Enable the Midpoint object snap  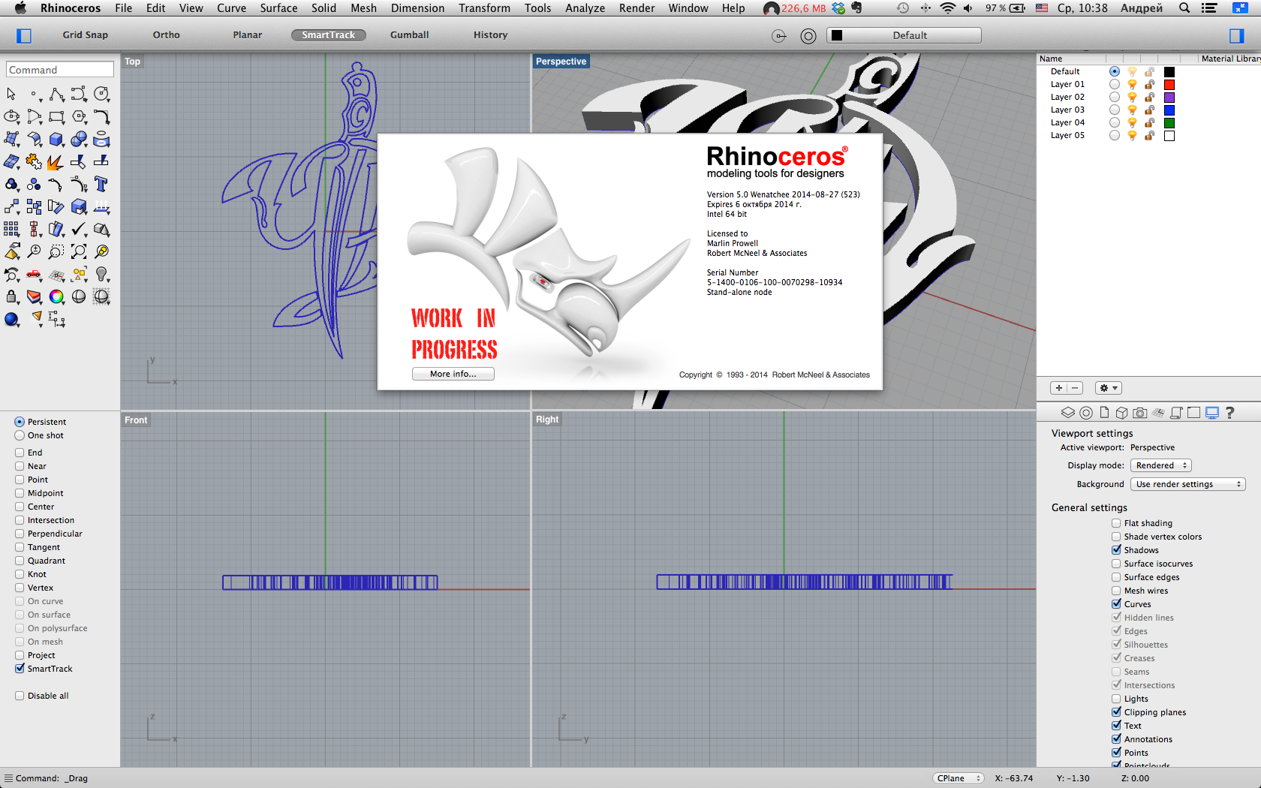click(x=20, y=493)
